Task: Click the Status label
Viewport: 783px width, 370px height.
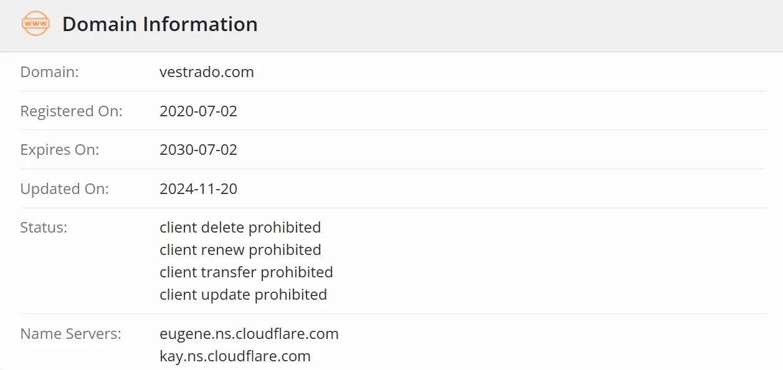Action: [x=44, y=228]
